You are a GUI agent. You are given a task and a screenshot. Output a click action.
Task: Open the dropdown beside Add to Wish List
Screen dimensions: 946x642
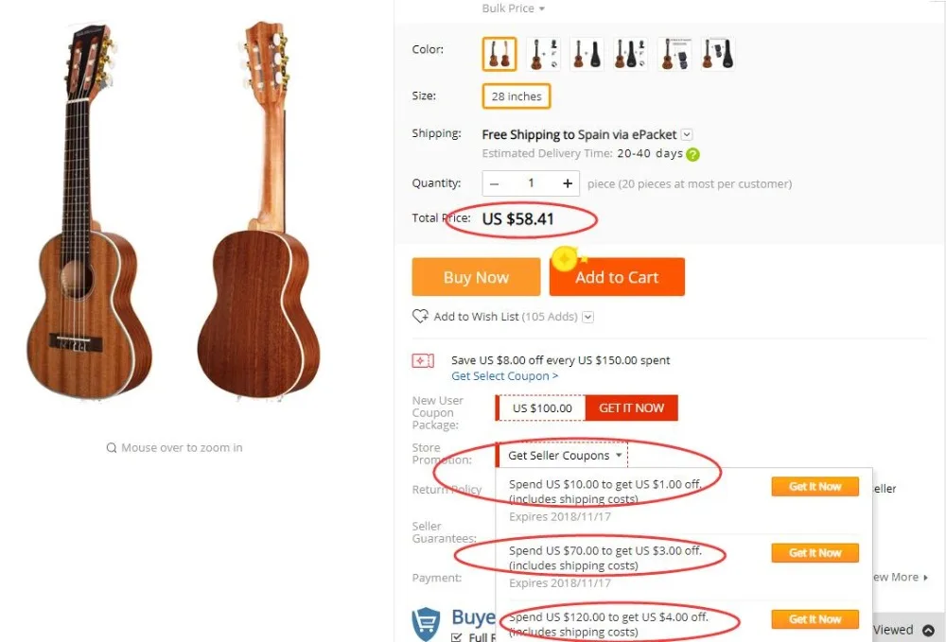coord(588,317)
